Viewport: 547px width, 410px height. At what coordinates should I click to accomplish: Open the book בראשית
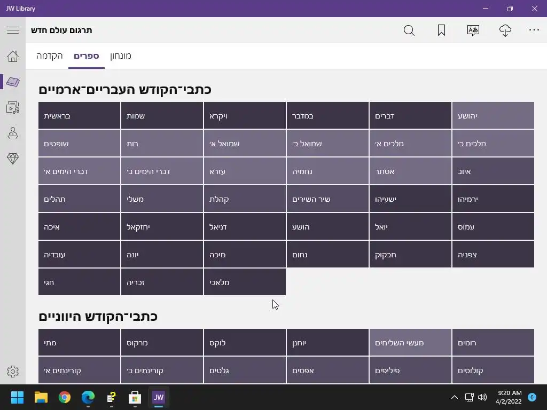(x=79, y=115)
